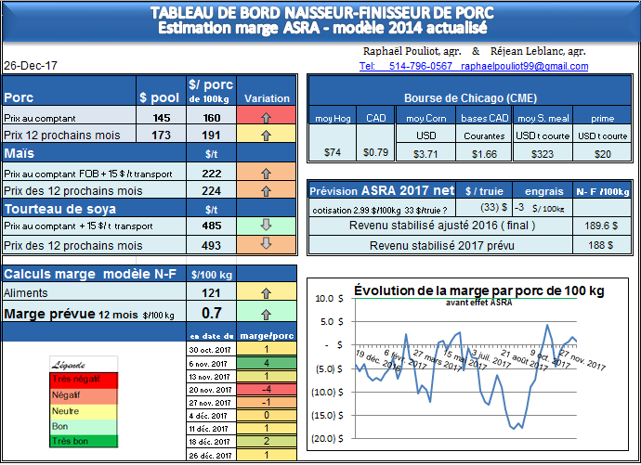Select the Neutre yellow legend cell
This screenshot has width=641, height=465.
tap(84, 409)
